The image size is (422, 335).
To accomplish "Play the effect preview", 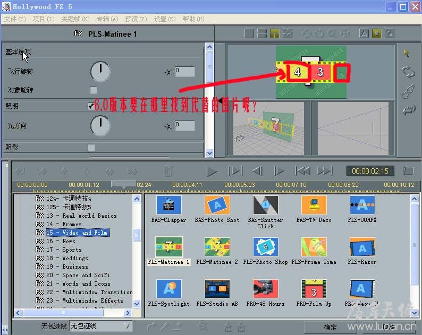I will pyautogui.click(x=212, y=171).
